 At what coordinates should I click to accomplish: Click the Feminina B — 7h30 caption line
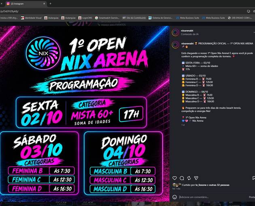pyautogui.click(x=196, y=79)
